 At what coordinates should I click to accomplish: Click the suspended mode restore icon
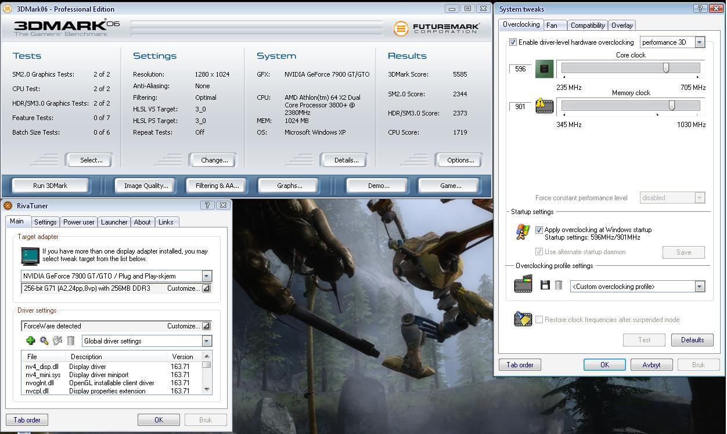(x=523, y=319)
